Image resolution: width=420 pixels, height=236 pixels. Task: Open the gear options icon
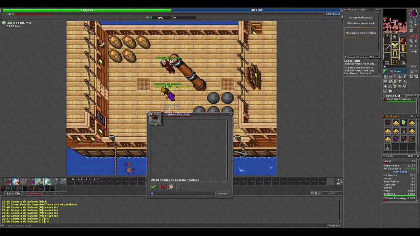[x=411, y=76]
